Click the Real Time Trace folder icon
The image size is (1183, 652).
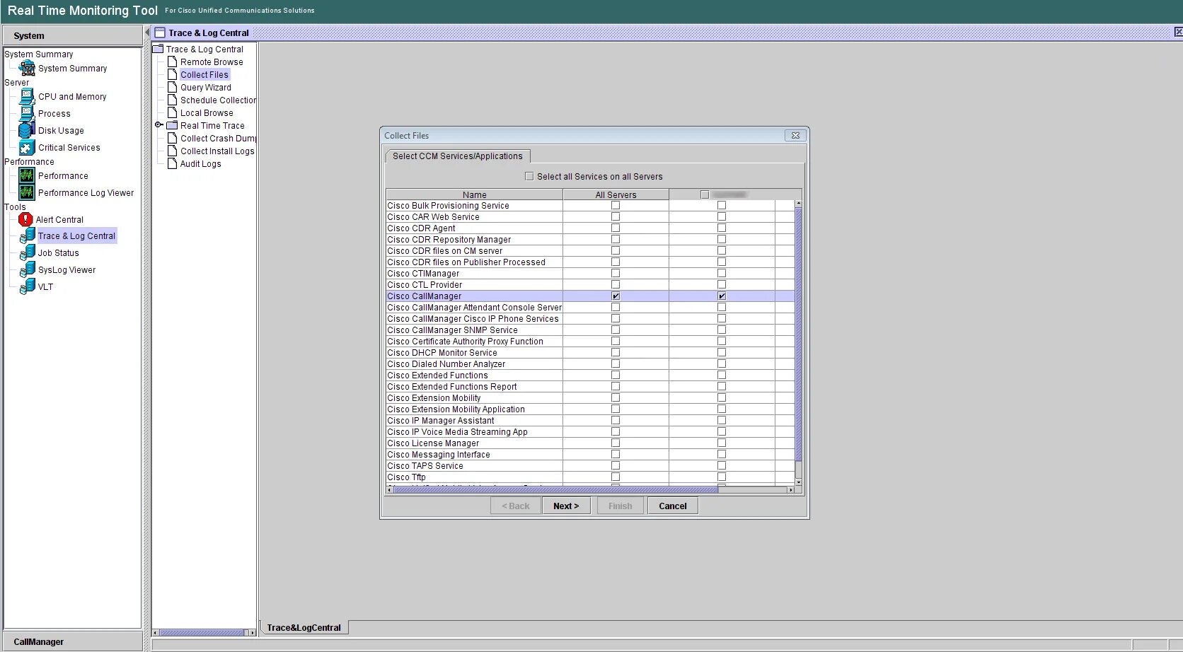tap(172, 125)
